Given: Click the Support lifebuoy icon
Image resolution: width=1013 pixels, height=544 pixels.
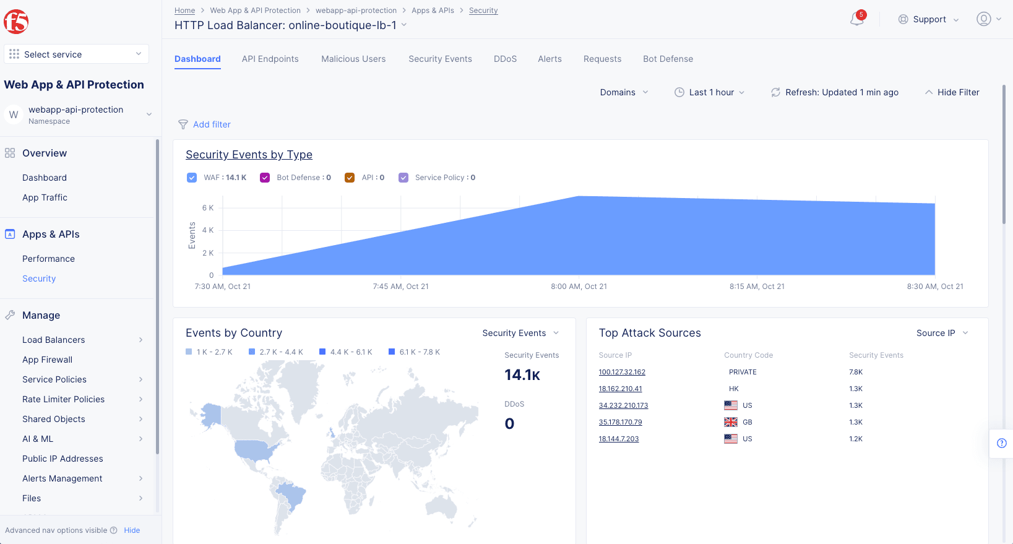Looking at the screenshot, I should 903,19.
